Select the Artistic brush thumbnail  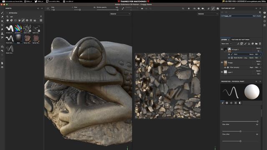[x=10, y=29]
